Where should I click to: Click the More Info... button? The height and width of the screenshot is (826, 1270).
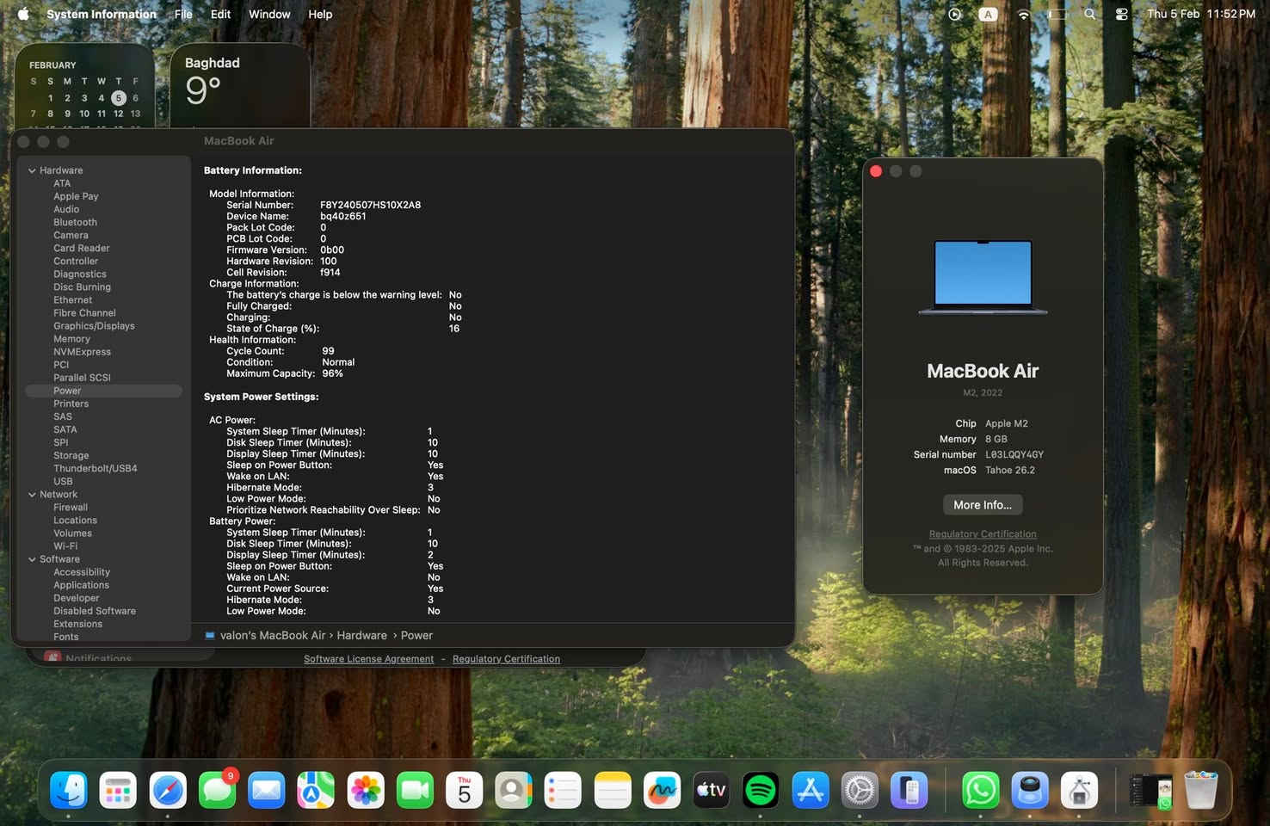click(x=982, y=505)
